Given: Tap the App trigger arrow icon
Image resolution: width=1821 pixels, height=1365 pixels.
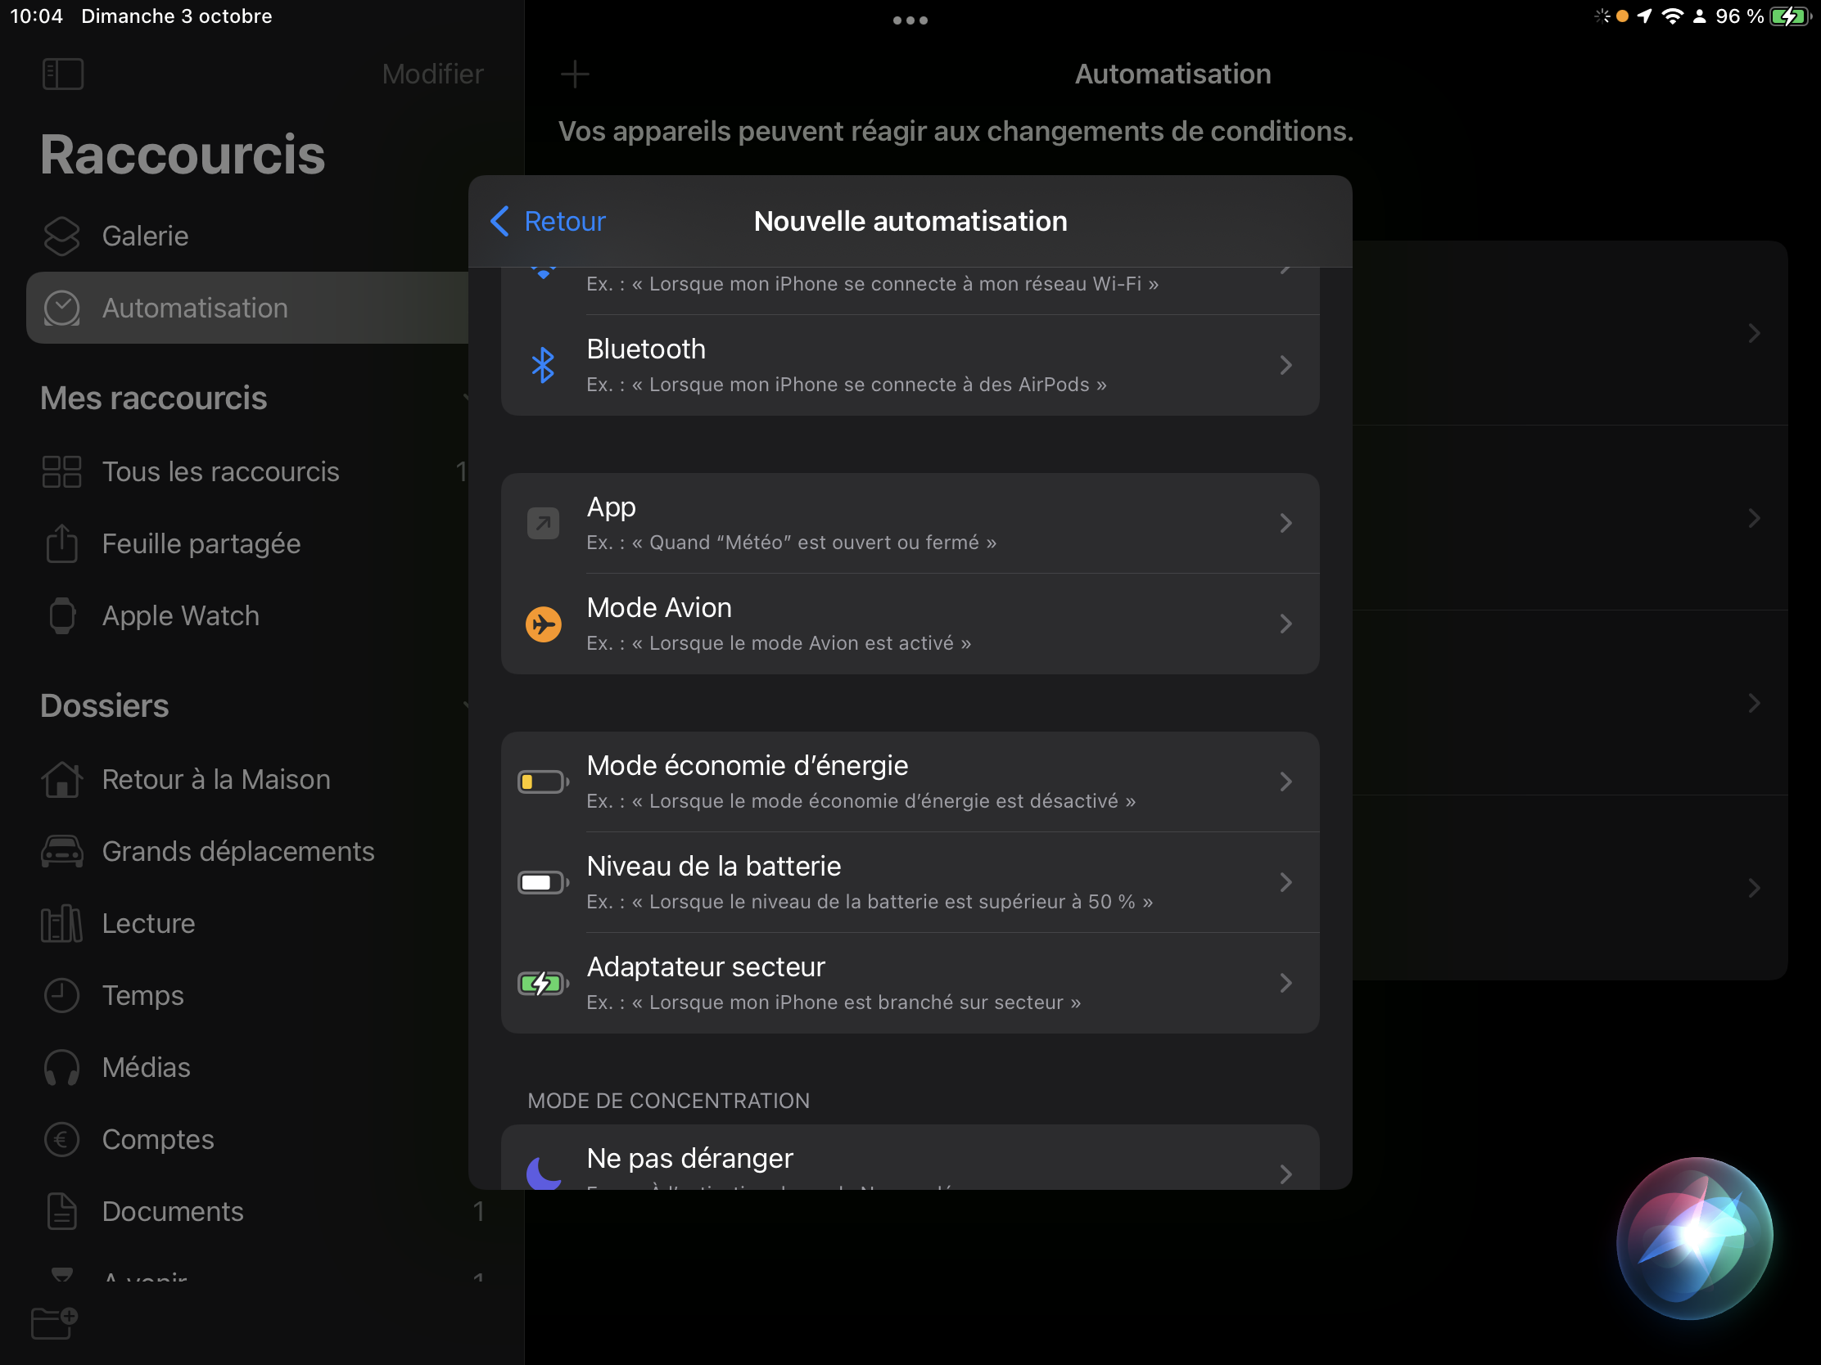Looking at the screenshot, I should click(543, 523).
